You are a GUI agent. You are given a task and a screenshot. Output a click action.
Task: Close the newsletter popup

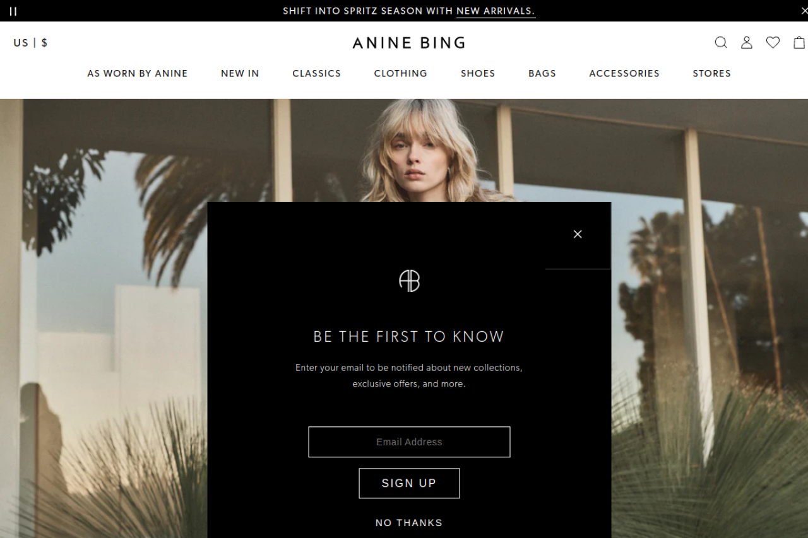pyautogui.click(x=578, y=234)
